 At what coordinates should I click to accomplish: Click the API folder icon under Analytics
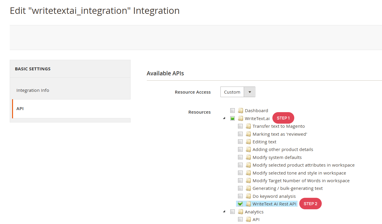(249, 219)
